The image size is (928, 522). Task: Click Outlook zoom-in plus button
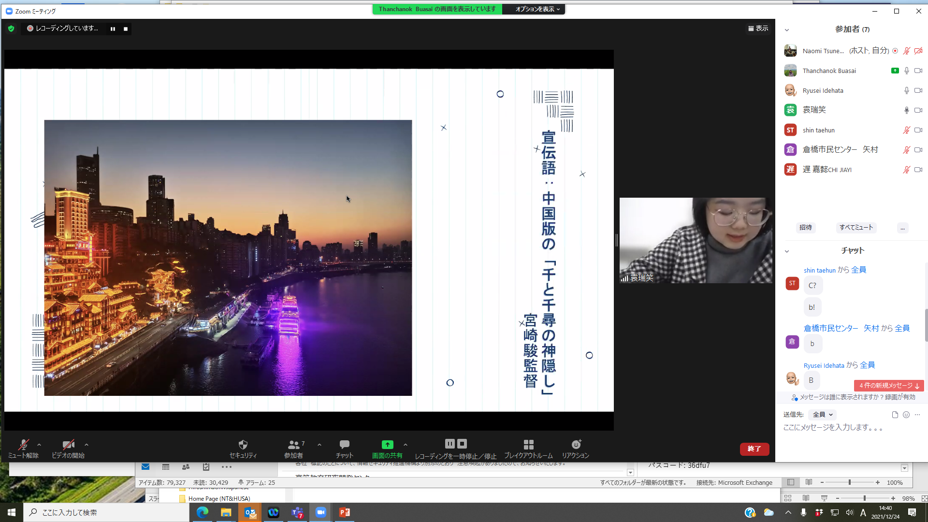tap(878, 482)
